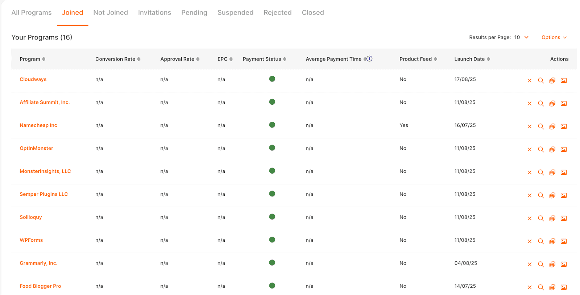This screenshot has height=295, width=580.
Task: Click the magnifier icon for OptinMonster
Action: [x=541, y=149]
